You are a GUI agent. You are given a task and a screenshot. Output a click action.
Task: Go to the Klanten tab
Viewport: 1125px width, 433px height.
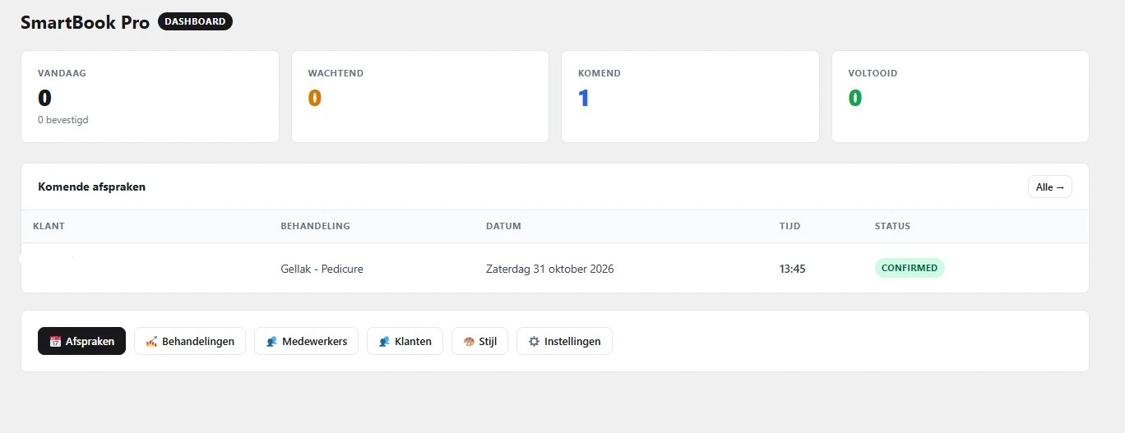point(405,341)
